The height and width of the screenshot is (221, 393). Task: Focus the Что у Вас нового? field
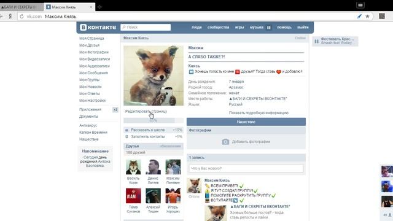point(246,168)
